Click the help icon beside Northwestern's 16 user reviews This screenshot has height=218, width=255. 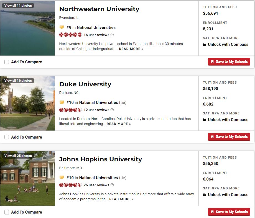[x=112, y=35]
